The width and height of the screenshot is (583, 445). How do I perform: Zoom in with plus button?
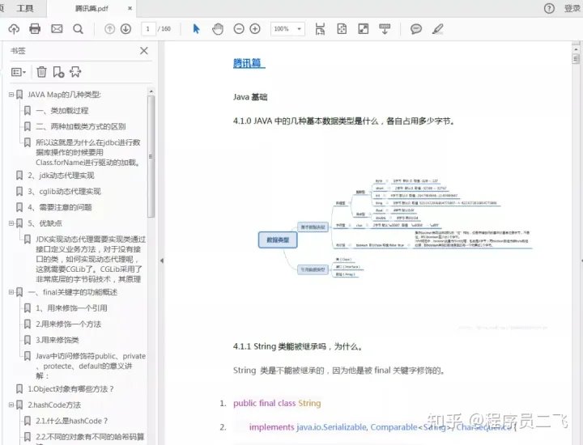[255, 29]
